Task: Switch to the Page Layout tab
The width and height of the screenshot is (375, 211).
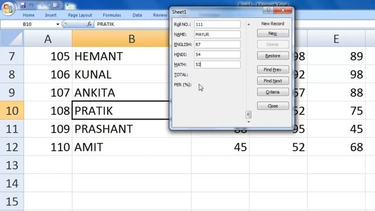Action: [x=80, y=15]
